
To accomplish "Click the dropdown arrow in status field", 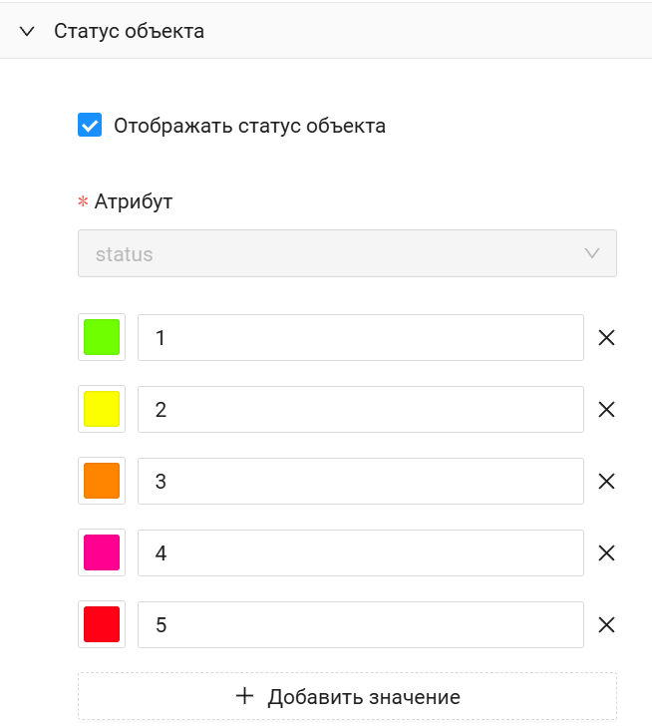I will [592, 254].
